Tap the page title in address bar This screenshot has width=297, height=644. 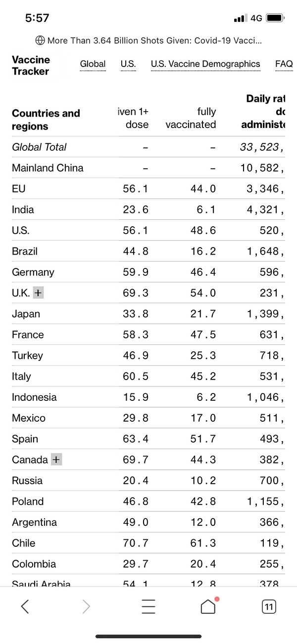[x=154, y=40]
